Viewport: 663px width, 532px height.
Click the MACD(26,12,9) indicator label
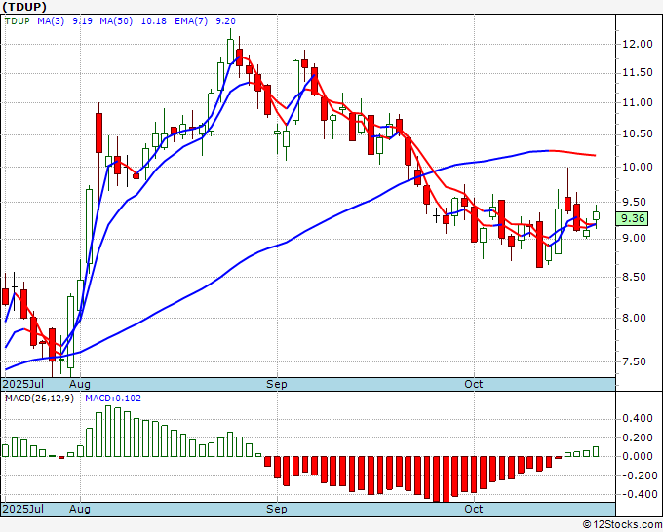39,399
